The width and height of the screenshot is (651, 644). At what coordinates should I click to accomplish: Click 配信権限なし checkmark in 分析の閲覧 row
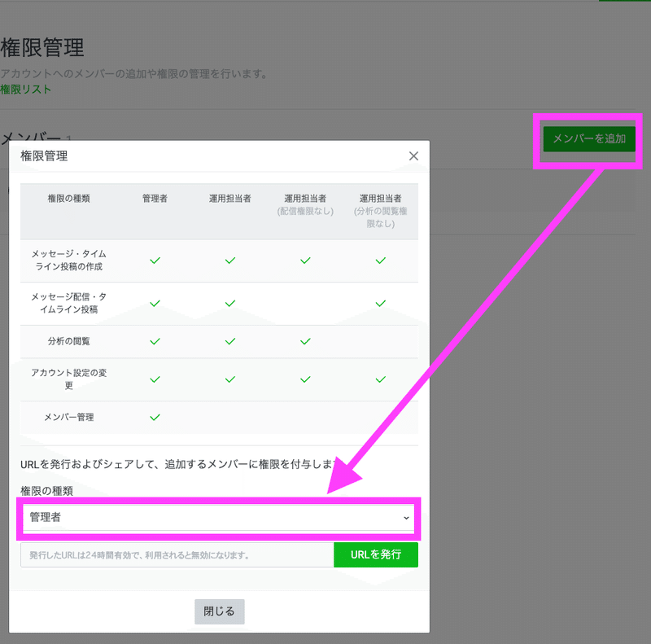(305, 341)
